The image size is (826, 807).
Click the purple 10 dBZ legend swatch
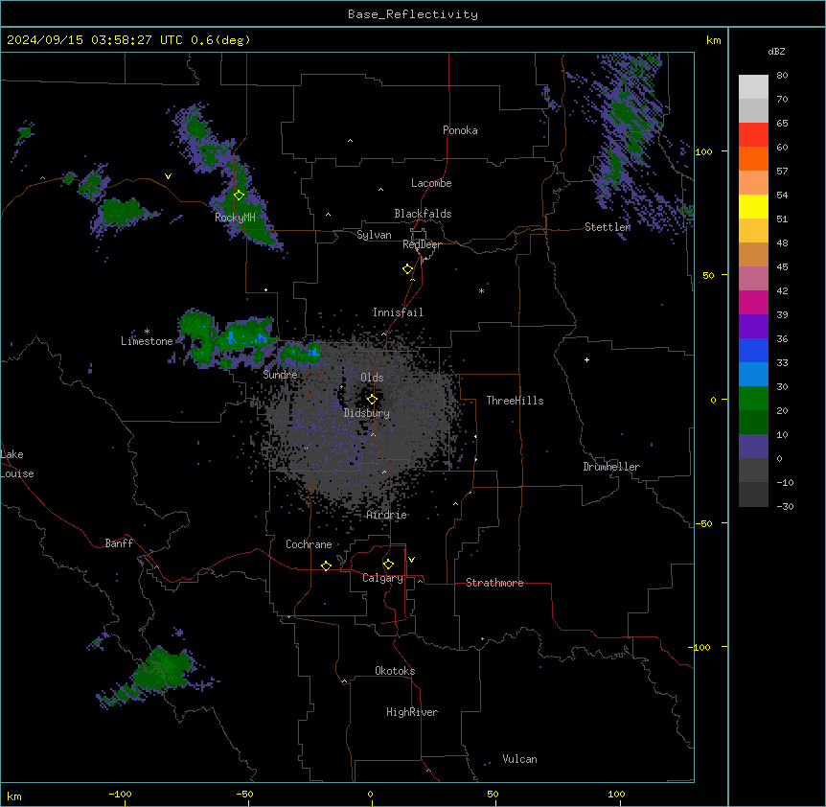click(753, 447)
